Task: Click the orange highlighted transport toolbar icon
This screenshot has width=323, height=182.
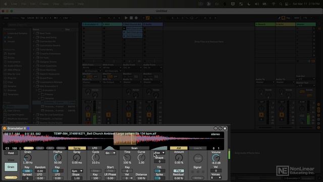Action: 148,18
